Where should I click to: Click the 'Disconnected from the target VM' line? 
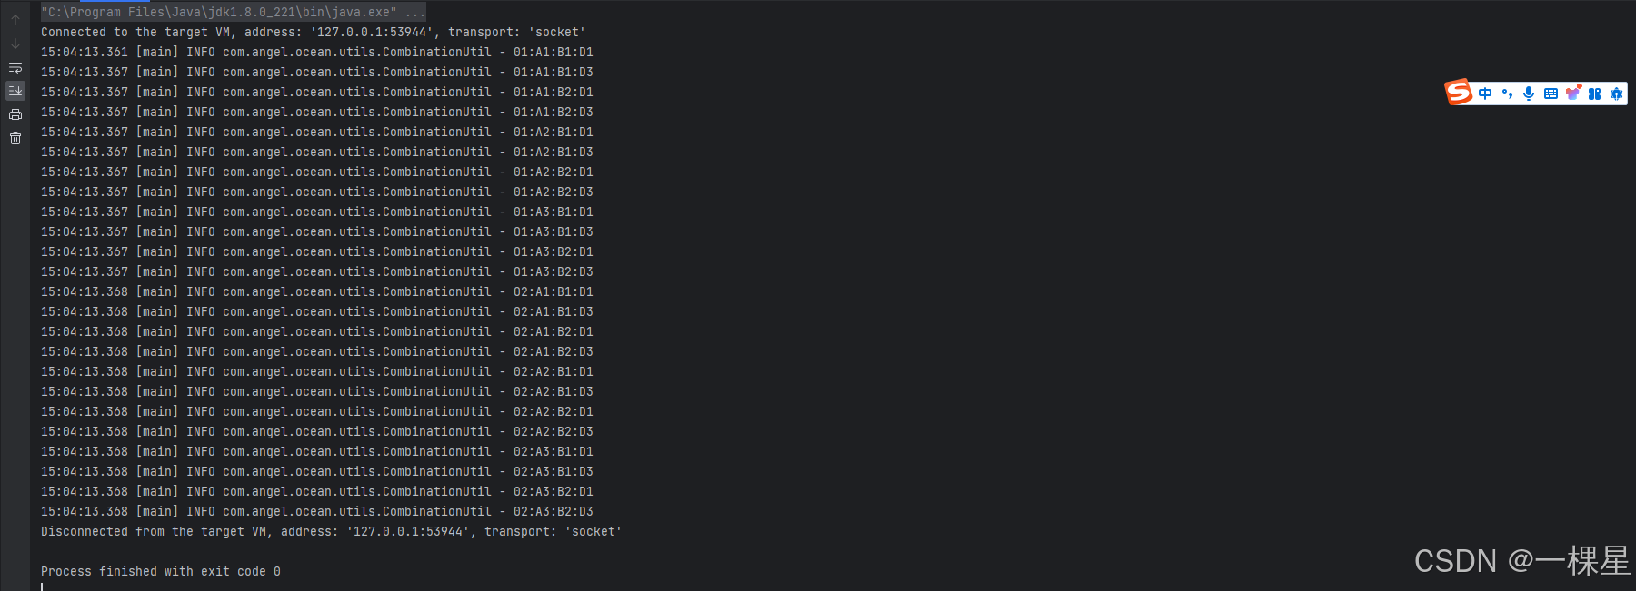point(332,532)
